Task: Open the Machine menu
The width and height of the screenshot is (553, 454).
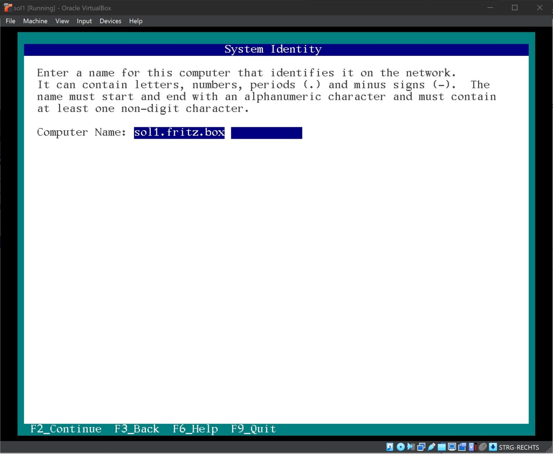Action: 35,21
